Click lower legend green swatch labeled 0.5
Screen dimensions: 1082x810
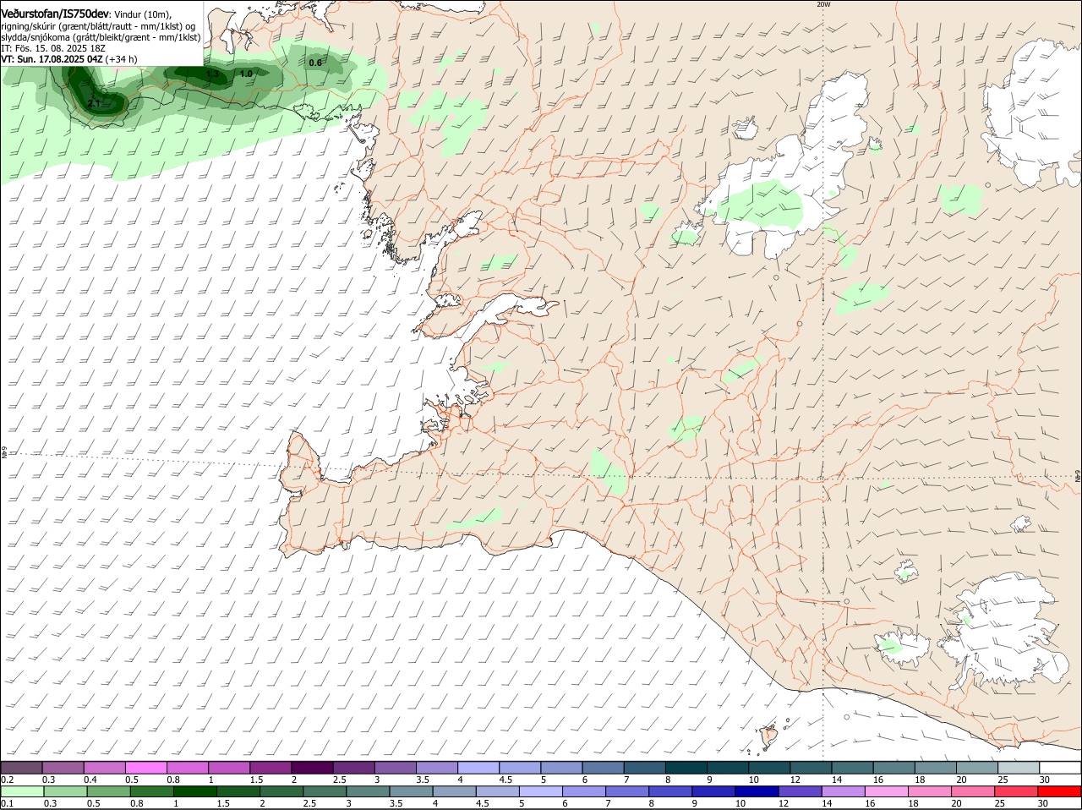108,791
